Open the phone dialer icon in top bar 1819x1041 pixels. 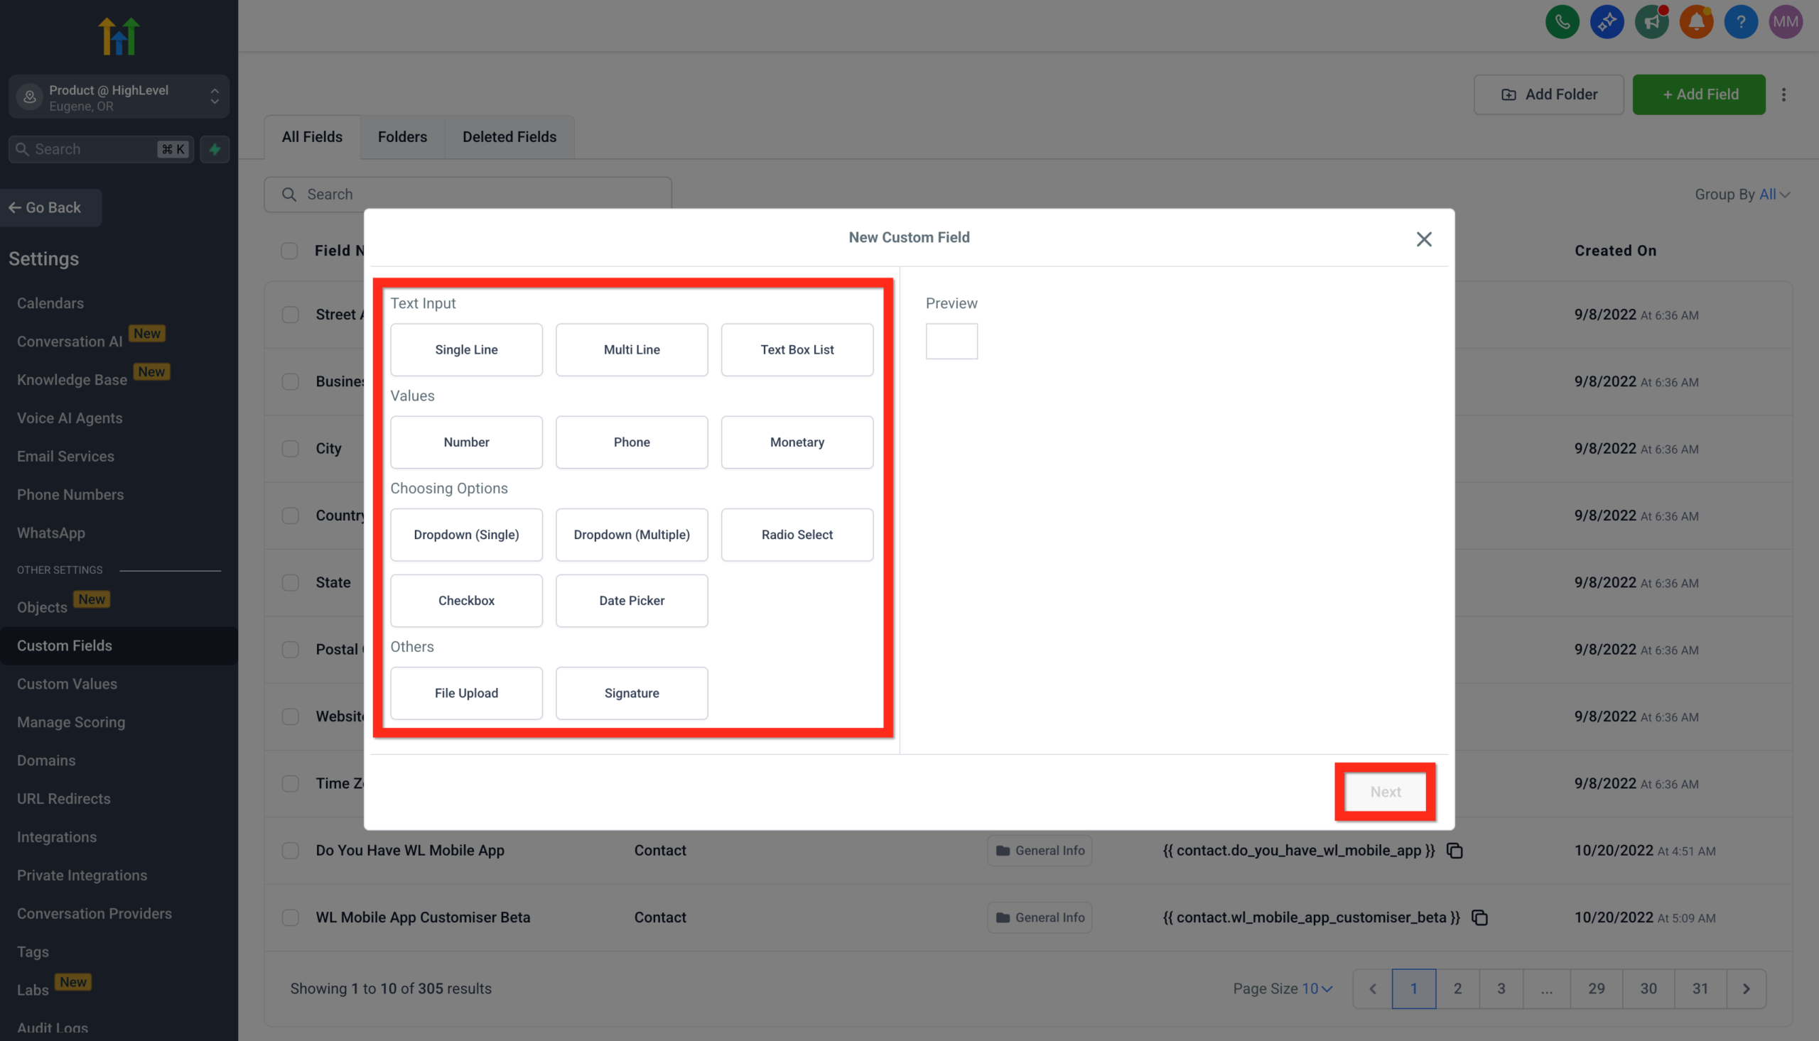tap(1562, 22)
